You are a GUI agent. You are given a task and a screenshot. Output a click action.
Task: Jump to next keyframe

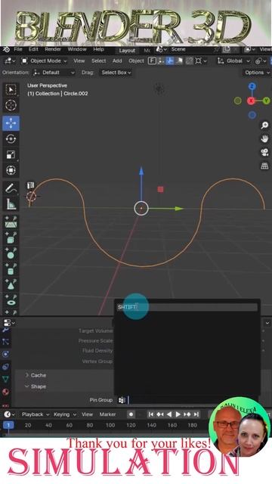coord(187,414)
